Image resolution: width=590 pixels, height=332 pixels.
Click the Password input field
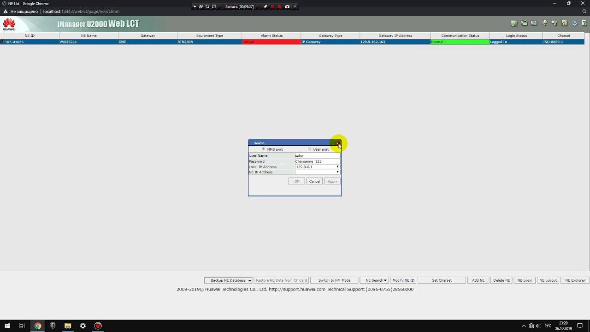pos(318,161)
